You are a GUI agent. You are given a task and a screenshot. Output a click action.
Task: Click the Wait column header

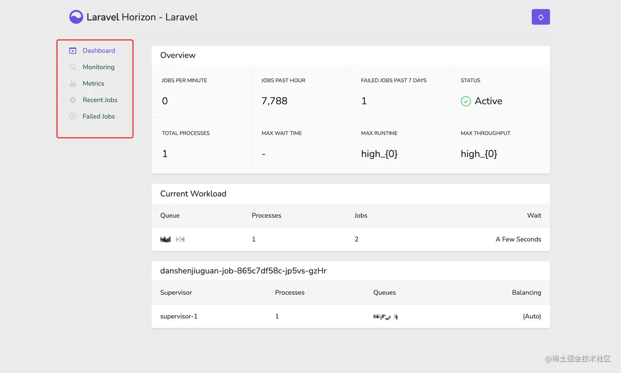[x=534, y=215]
